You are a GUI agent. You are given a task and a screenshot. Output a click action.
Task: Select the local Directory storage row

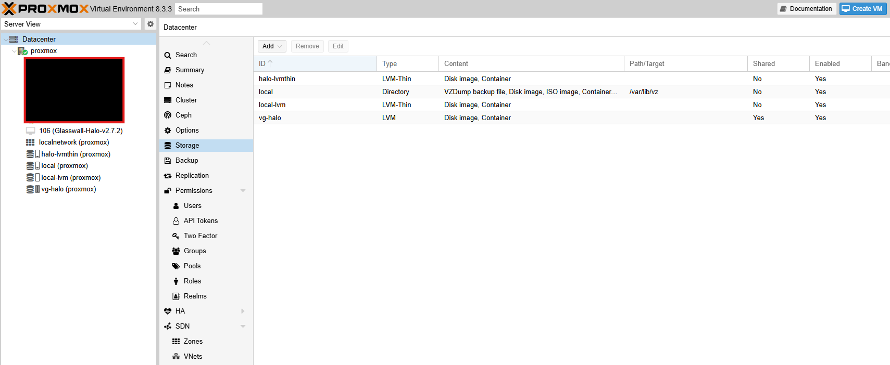[571, 92]
